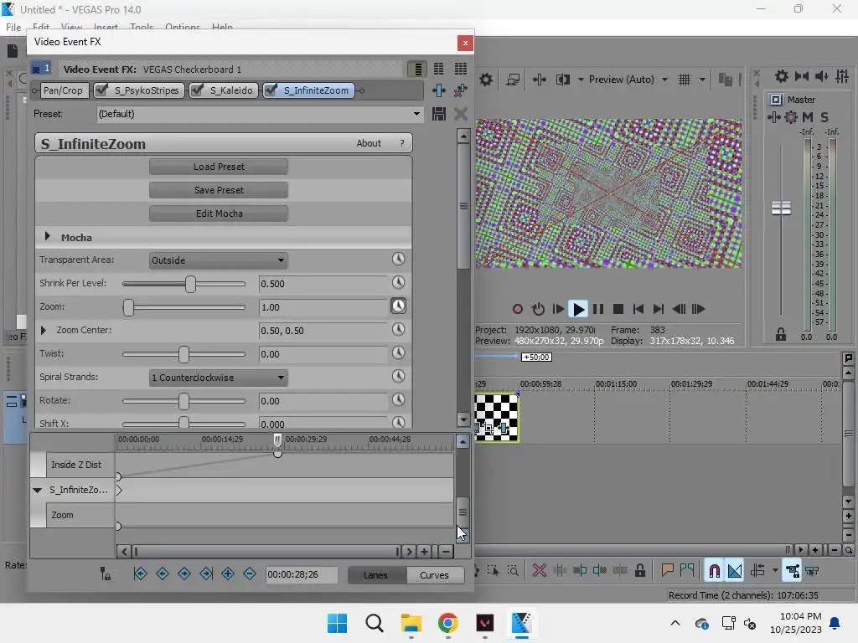Go to next keyframe
This screenshot has width=858, height=643.
point(184,574)
